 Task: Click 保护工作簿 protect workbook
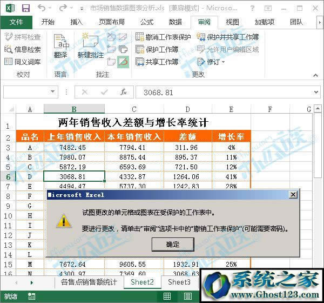157,49
